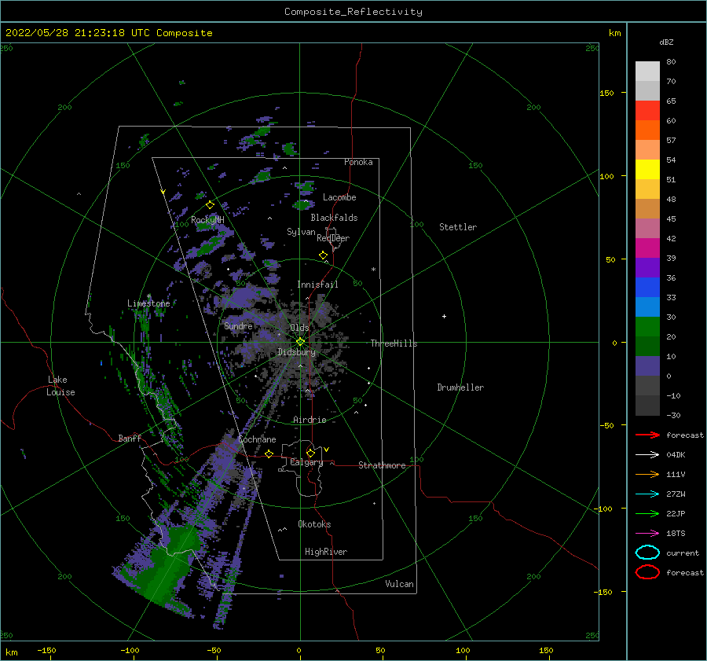The height and width of the screenshot is (661, 707).
Task: Select the bright red 60–65 dBZ swatch
Action: (x=647, y=110)
